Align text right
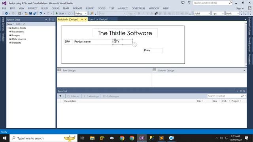Viewport: 253px width, 142px height. click(169, 13)
